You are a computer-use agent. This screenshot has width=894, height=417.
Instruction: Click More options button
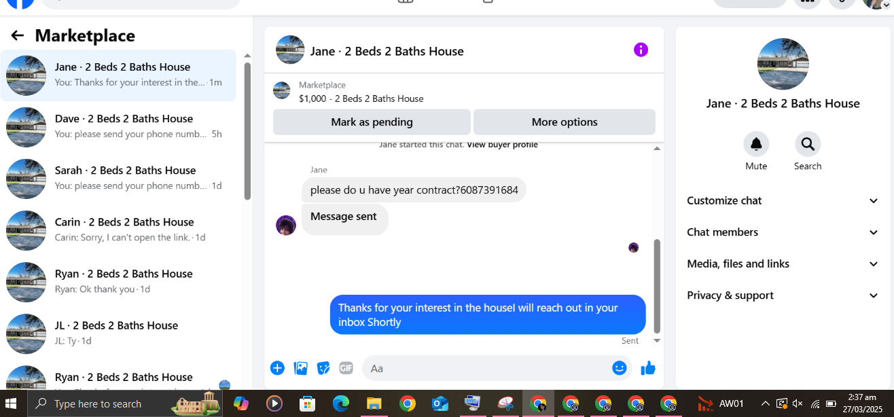tap(565, 122)
